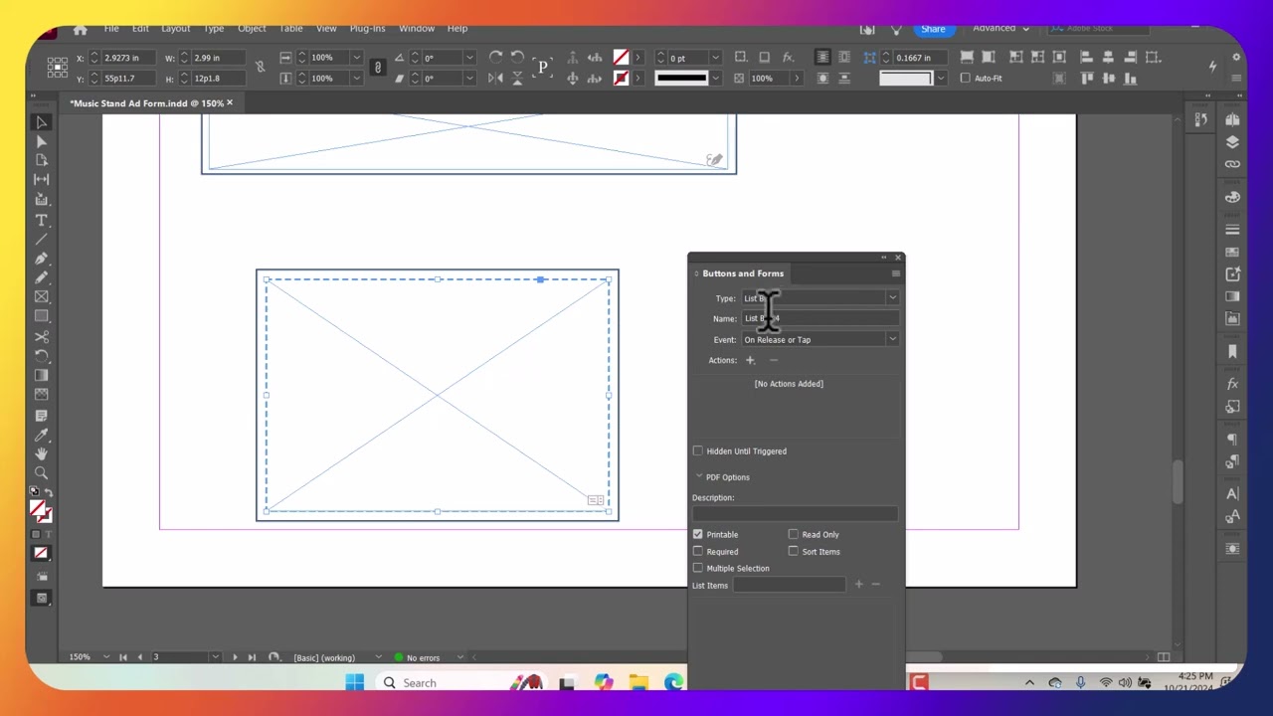
Task: Click Fill and Stroke swatch in Tools panel
Action: point(39,511)
